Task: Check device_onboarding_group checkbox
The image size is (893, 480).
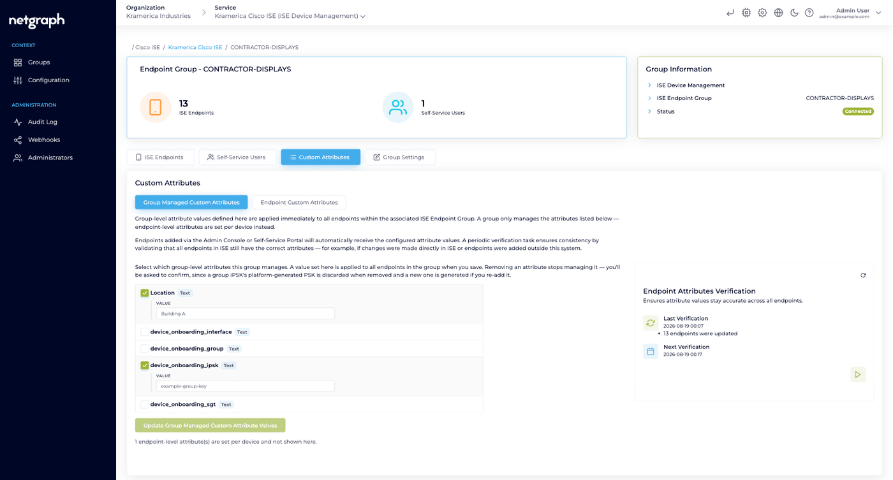Action: click(145, 349)
